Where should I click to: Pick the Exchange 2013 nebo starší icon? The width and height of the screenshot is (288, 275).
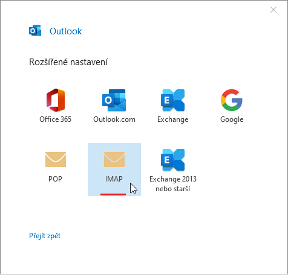(x=173, y=160)
